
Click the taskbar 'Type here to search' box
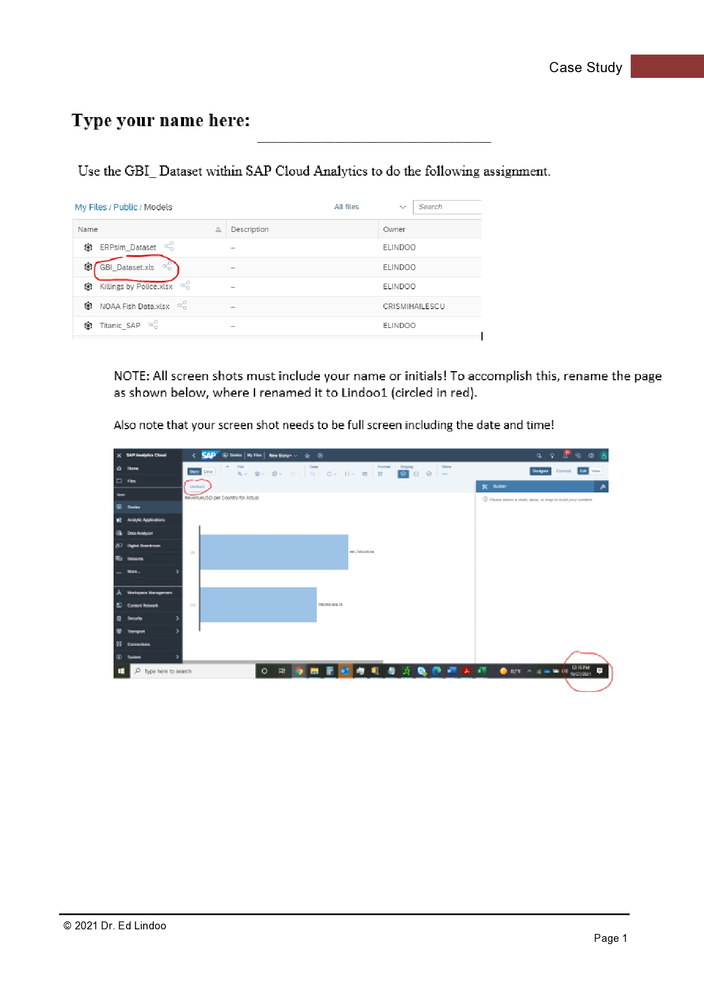[x=193, y=671]
